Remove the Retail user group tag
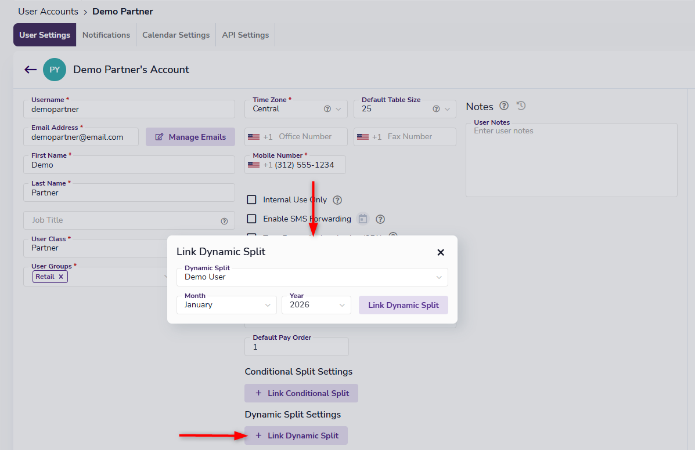 (x=61, y=277)
